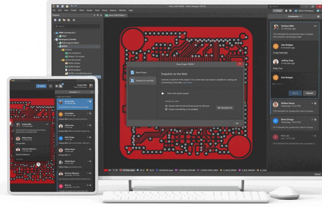Viewport: 322px width, 207px height.
Task: Open the Route menu
Action: [x=105, y=10]
